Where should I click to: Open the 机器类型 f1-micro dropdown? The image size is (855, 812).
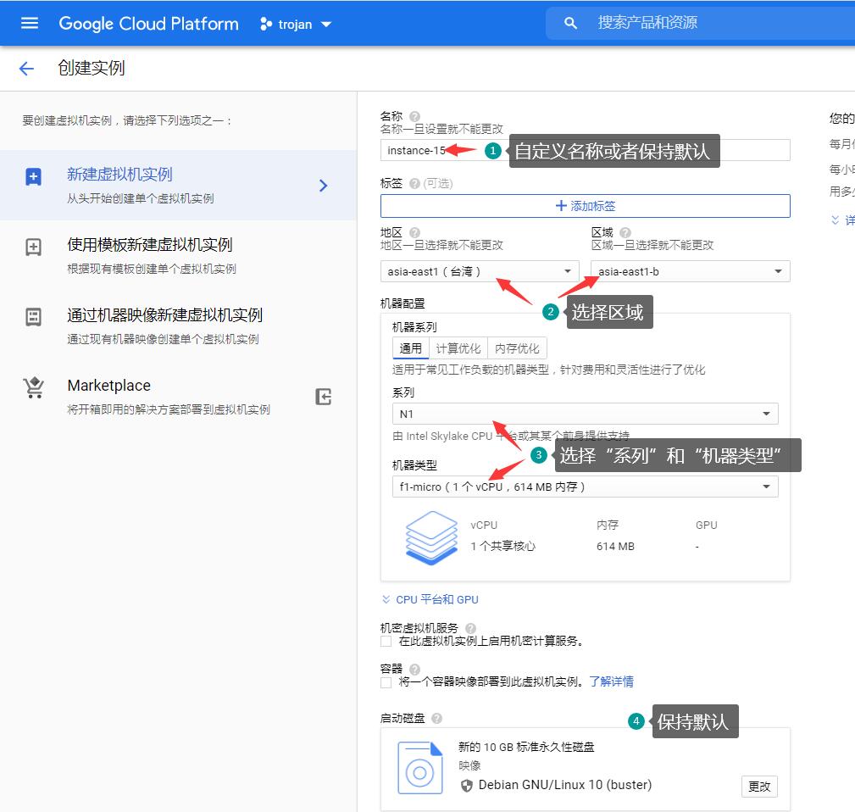(x=585, y=487)
